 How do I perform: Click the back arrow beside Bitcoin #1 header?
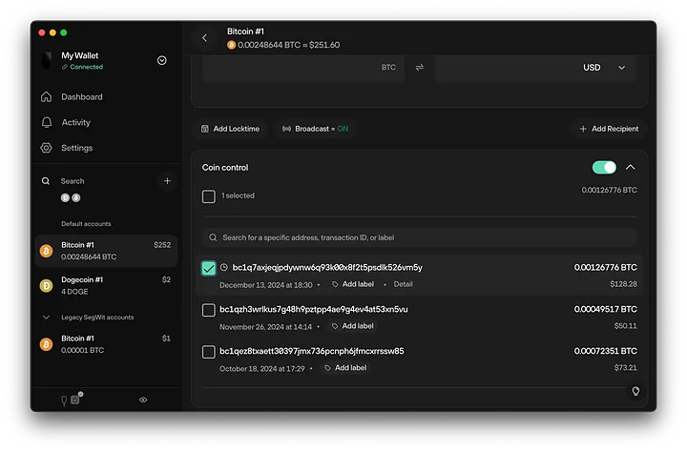[x=204, y=38]
